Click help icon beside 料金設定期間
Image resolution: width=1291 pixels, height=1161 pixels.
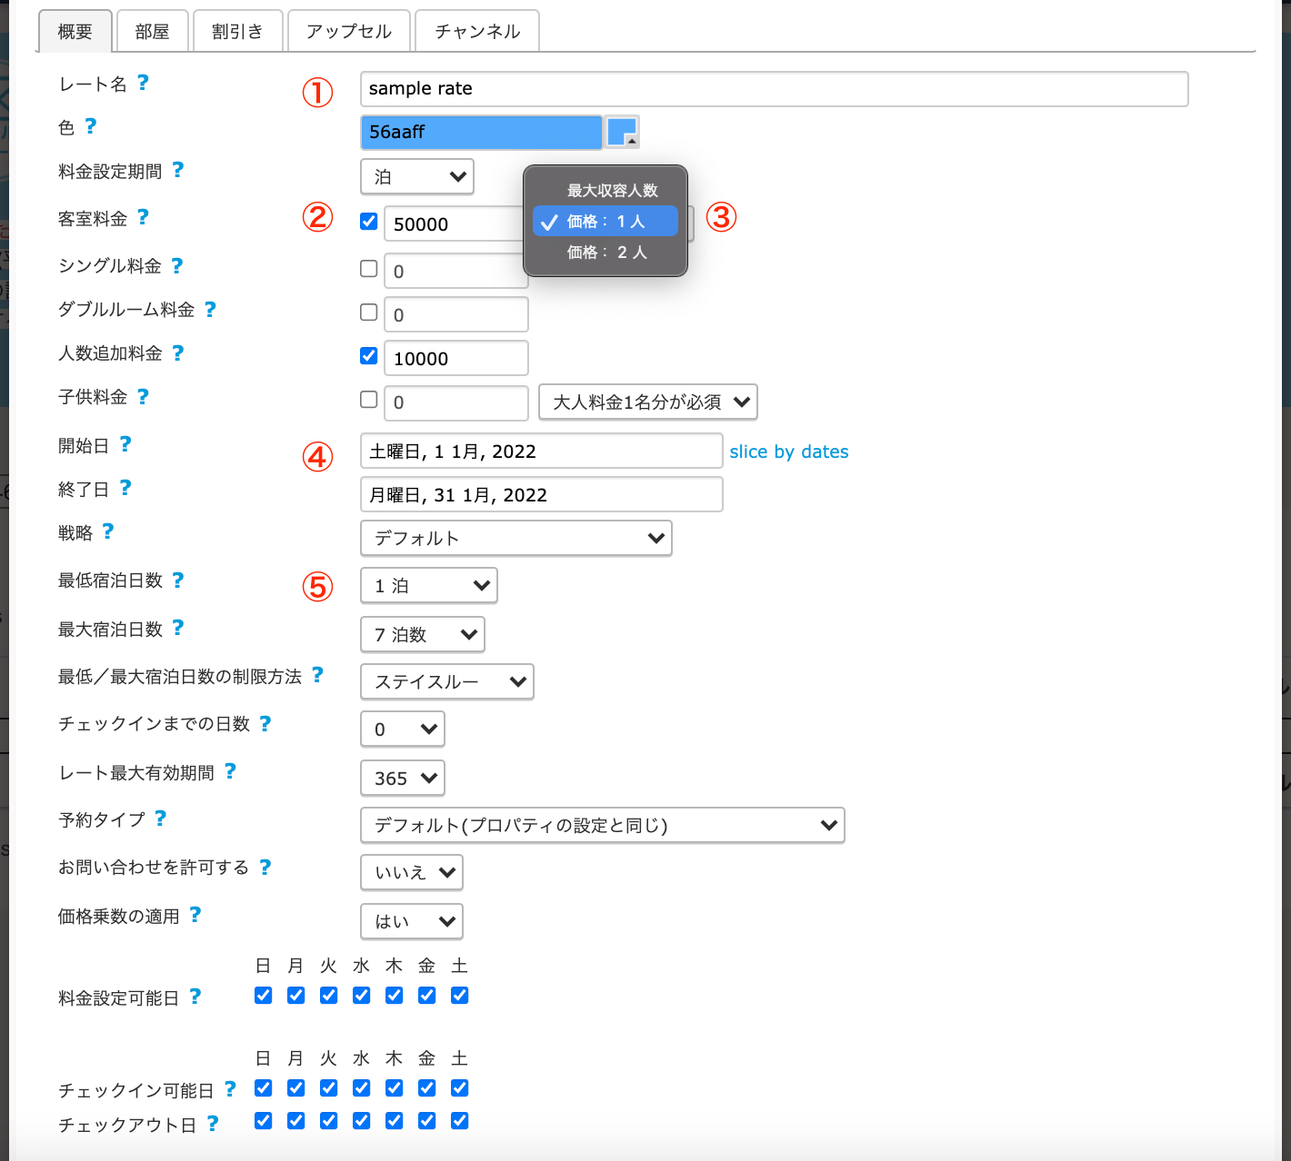[x=178, y=170]
